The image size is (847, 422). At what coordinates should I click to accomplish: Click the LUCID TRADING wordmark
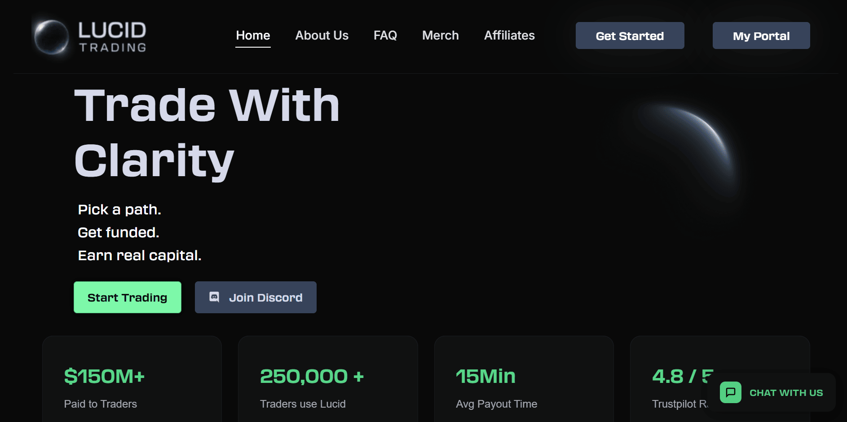tap(112, 37)
